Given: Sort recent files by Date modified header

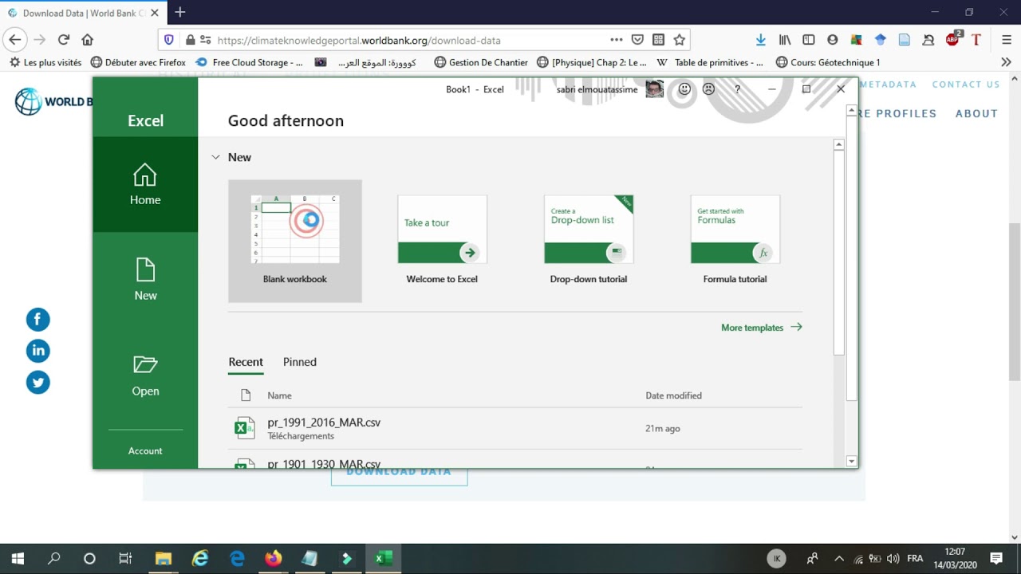Looking at the screenshot, I should coord(673,395).
